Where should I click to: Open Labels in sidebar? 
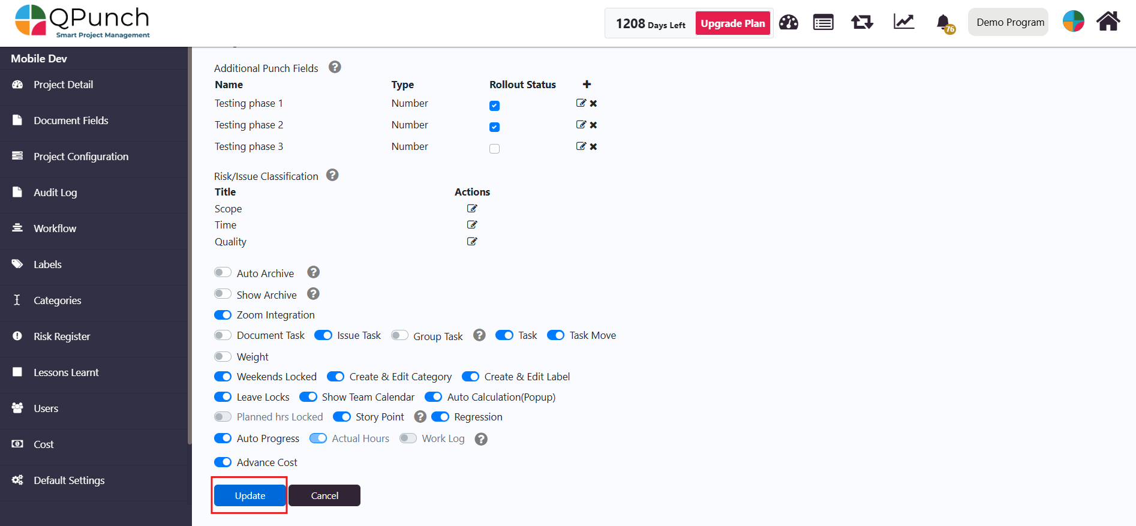pyautogui.click(x=94, y=264)
